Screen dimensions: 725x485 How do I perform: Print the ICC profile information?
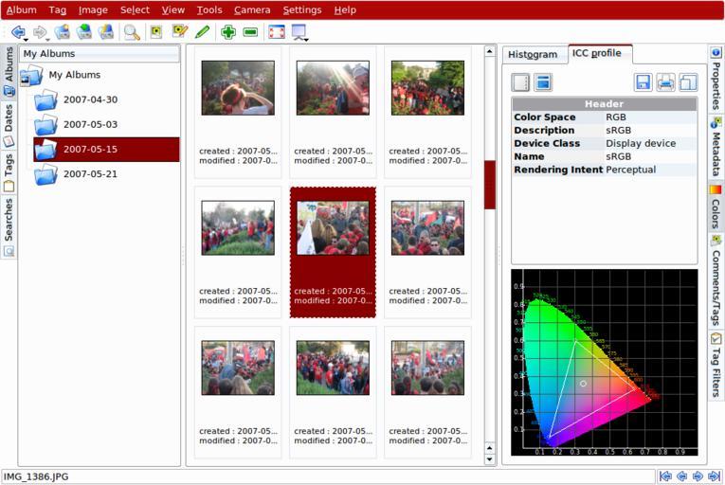(x=666, y=82)
